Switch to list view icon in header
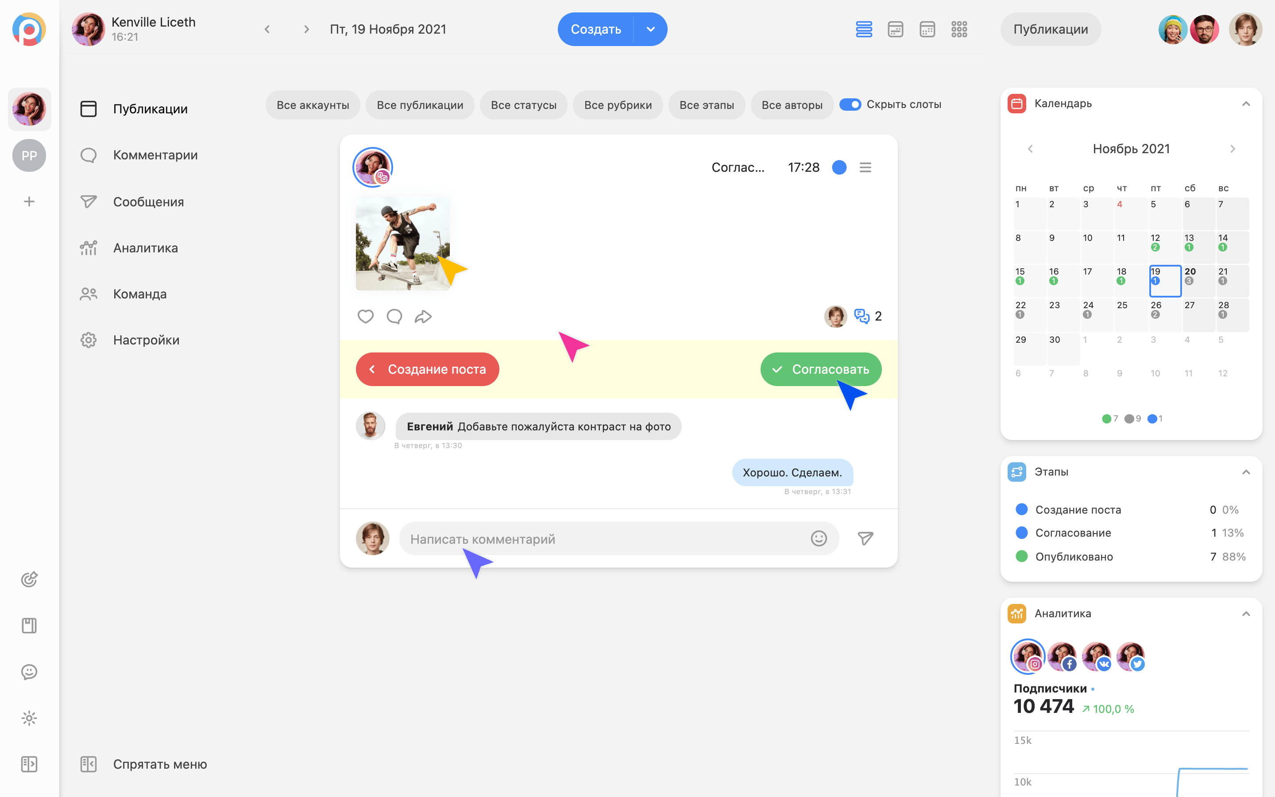This screenshot has width=1275, height=797. coord(864,30)
